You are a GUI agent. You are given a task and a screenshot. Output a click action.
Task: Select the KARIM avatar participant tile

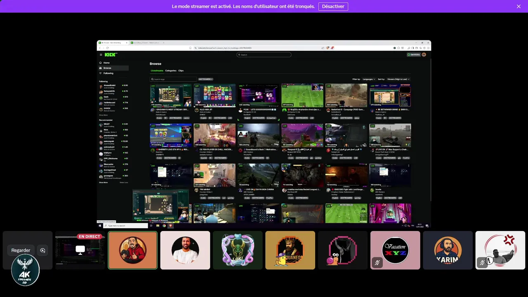pyautogui.click(x=448, y=250)
